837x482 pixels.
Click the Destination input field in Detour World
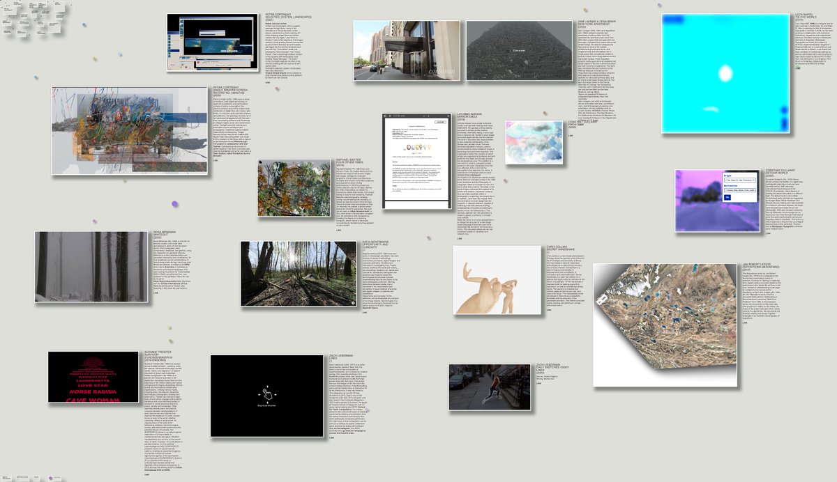739,192
